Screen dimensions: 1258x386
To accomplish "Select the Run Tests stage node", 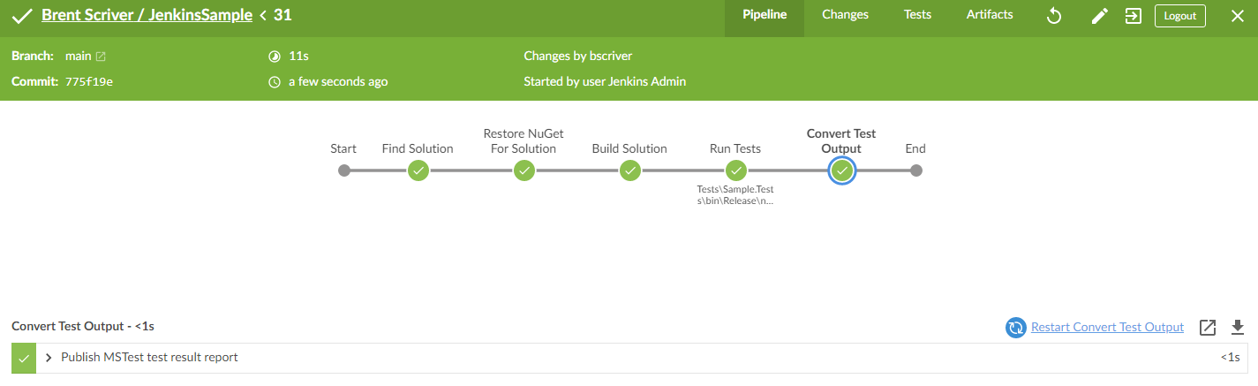I will (736, 170).
